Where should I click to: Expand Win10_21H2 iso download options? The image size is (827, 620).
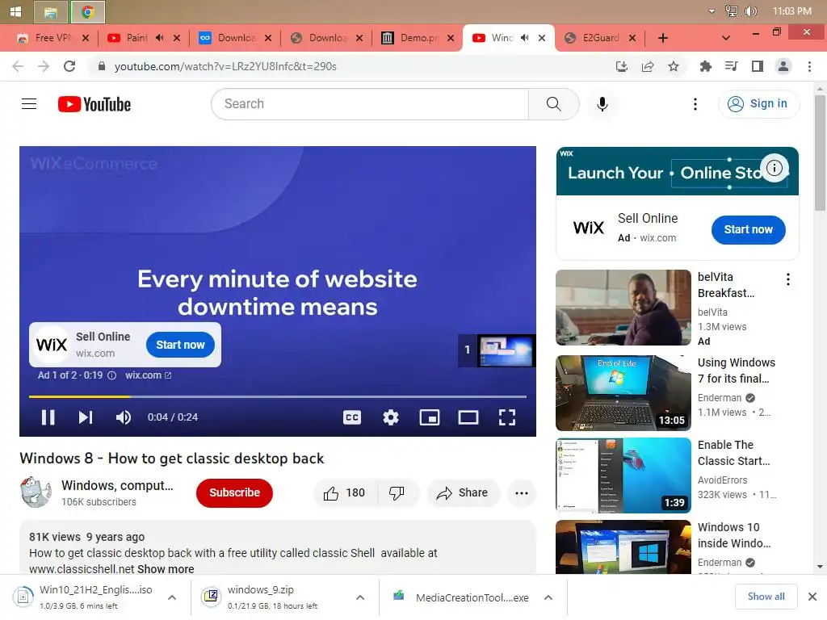172,597
